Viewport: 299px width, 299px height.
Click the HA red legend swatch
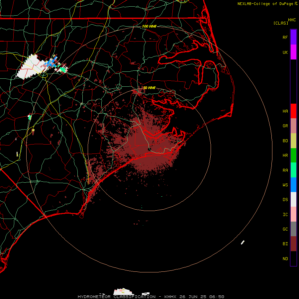(x=293, y=111)
